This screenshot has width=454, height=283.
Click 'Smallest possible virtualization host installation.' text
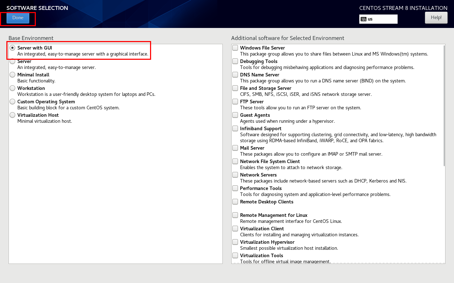(x=289, y=248)
